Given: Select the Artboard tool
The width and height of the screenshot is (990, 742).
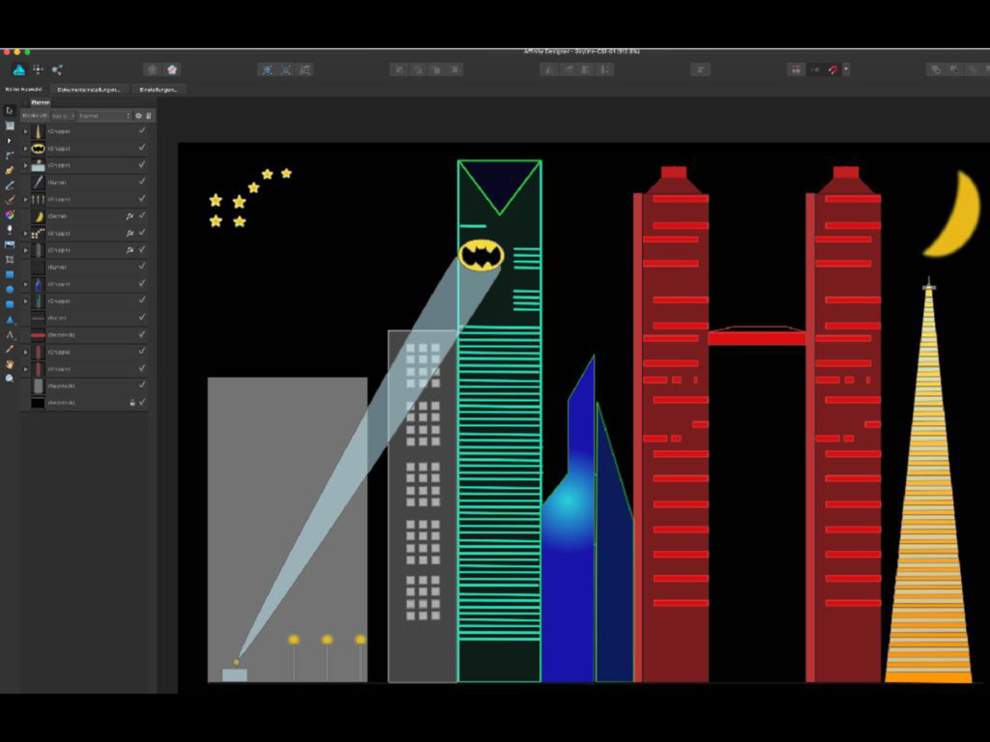Looking at the screenshot, I should [x=10, y=126].
